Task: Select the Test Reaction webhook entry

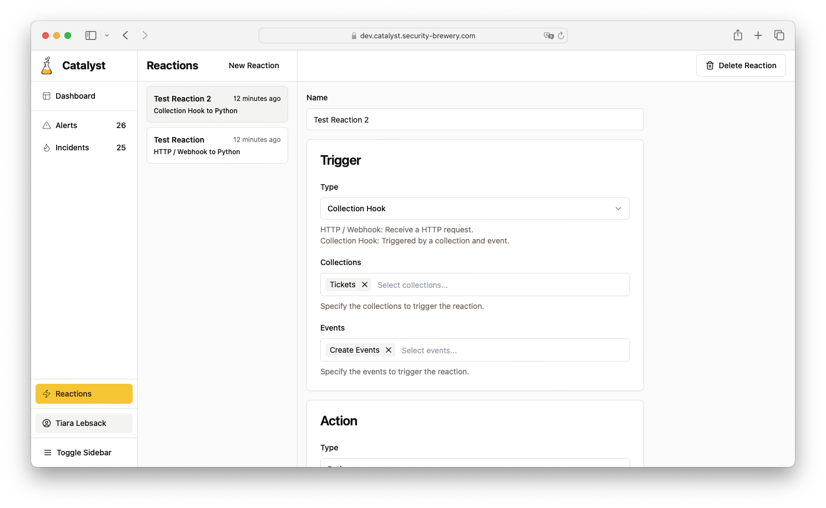Action: [217, 145]
